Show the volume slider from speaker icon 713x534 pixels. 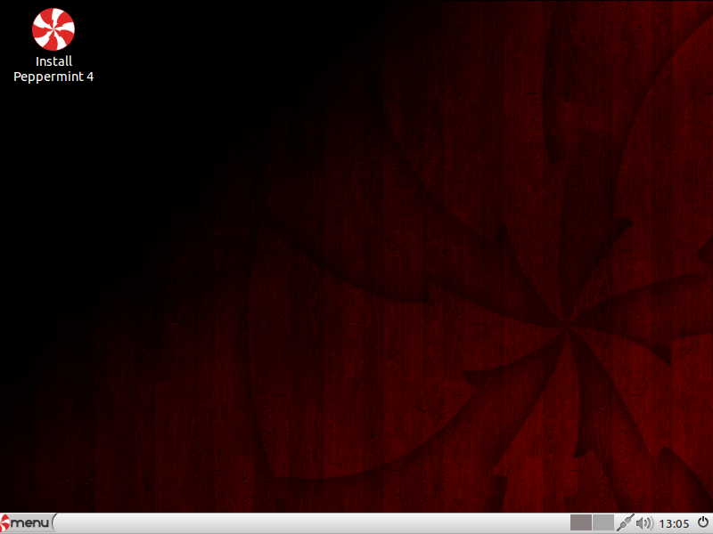(645, 522)
